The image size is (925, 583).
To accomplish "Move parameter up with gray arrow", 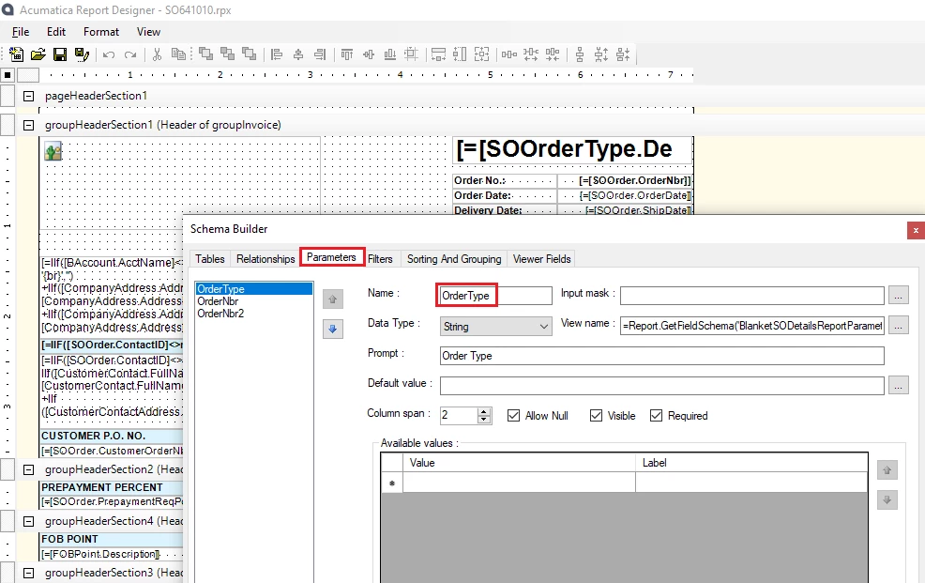I will (333, 299).
